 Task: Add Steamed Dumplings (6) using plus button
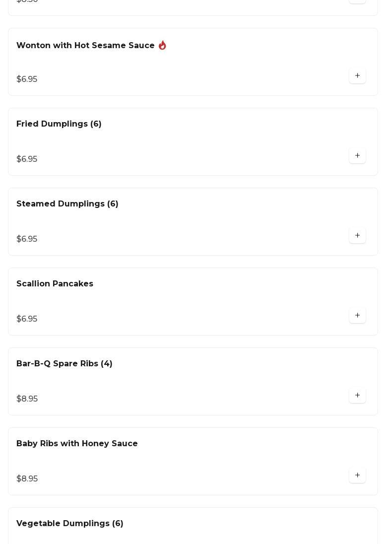(x=357, y=236)
